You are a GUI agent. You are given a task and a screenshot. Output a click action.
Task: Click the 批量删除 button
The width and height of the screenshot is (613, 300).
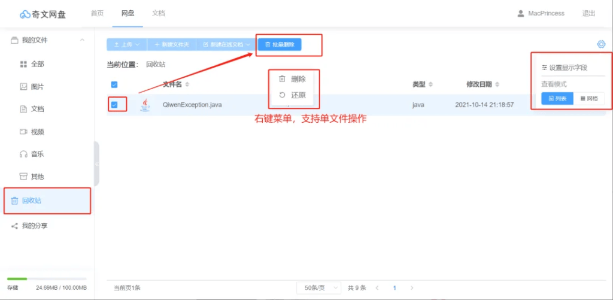point(280,44)
